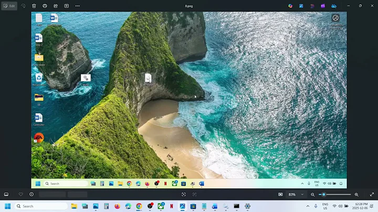Open the Settings gear on the bottom taskbar
Image resolution: width=378 pixels, height=212 pixels.
[247, 206]
